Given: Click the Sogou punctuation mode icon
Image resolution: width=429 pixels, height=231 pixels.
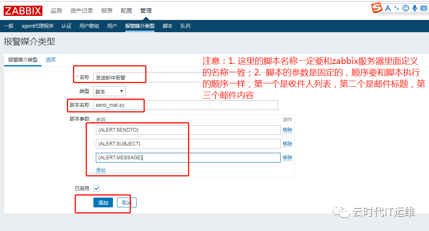Looking at the screenshot, I should pos(396,8).
